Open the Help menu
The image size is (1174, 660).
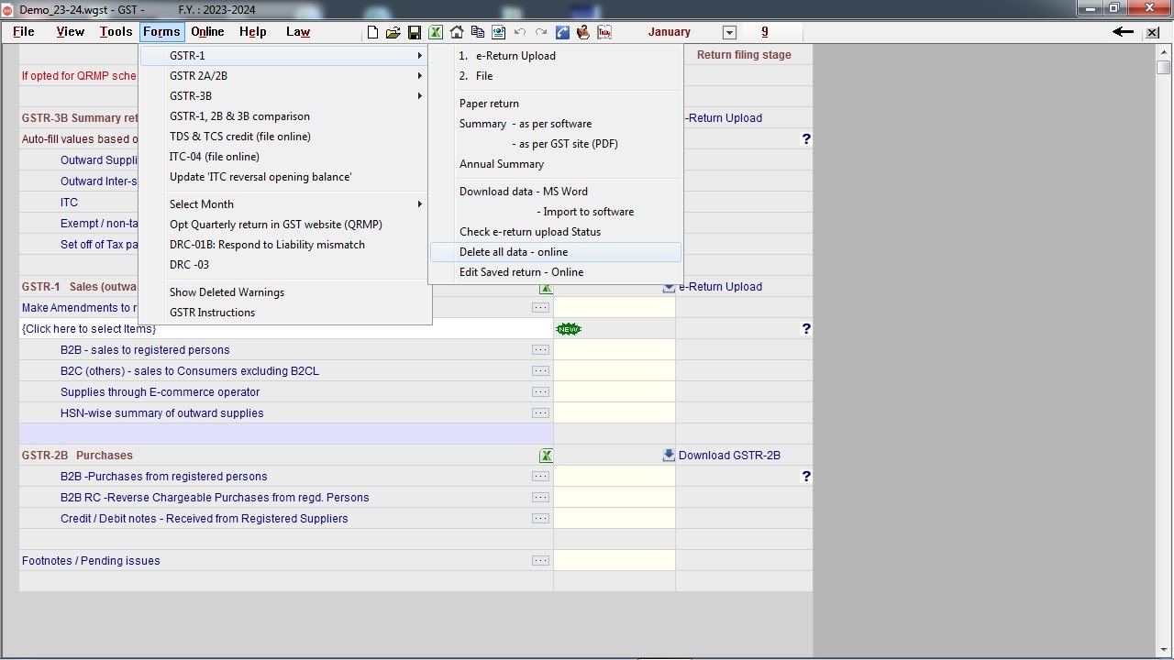point(253,32)
